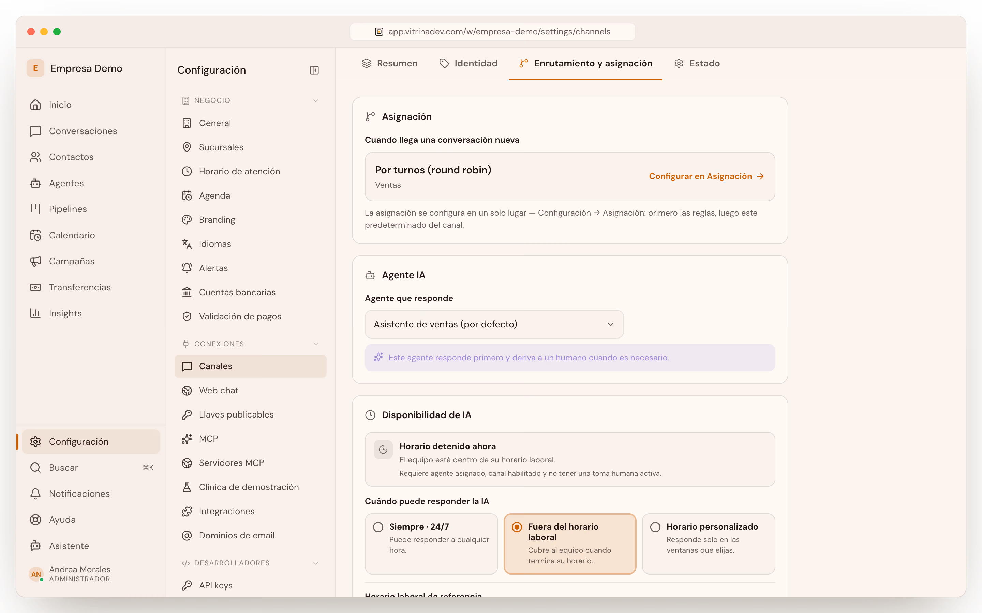Open Inicio from the home icon
982x613 pixels.
pyautogui.click(x=35, y=105)
